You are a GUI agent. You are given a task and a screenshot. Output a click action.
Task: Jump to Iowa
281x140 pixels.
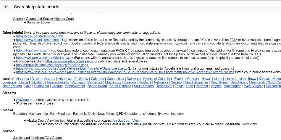tap(252, 79)
